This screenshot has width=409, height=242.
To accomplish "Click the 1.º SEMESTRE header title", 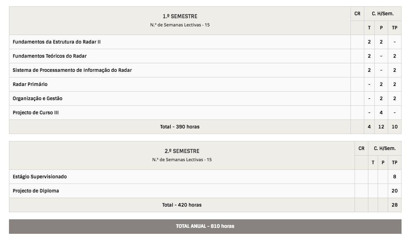I will click(x=180, y=16).
